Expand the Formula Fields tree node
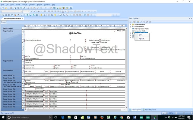The width and height of the screenshot is (193, 120). (x=130, y=27)
